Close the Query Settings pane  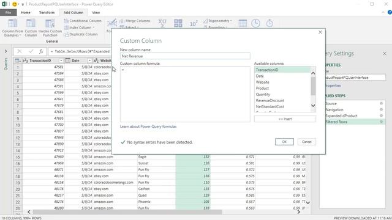[385, 53]
